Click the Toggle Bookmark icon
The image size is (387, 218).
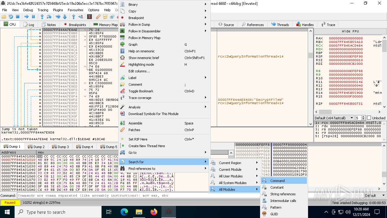tap(122, 91)
